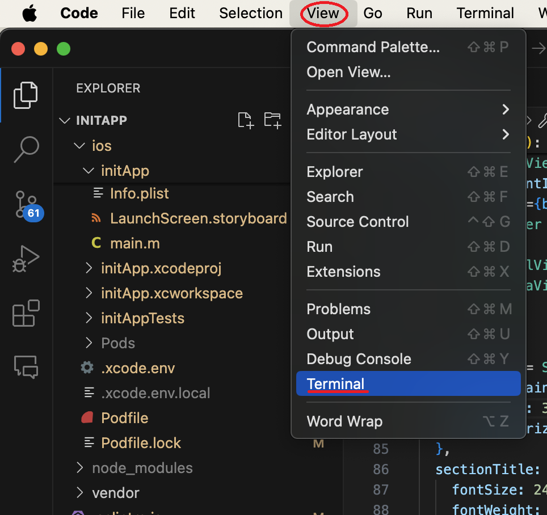Open the Apple menu icon

[30, 14]
